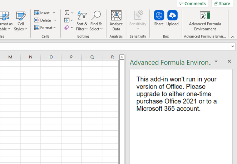Close the Advanced Formula Environment pane
237x164 pixels.
tap(229, 61)
